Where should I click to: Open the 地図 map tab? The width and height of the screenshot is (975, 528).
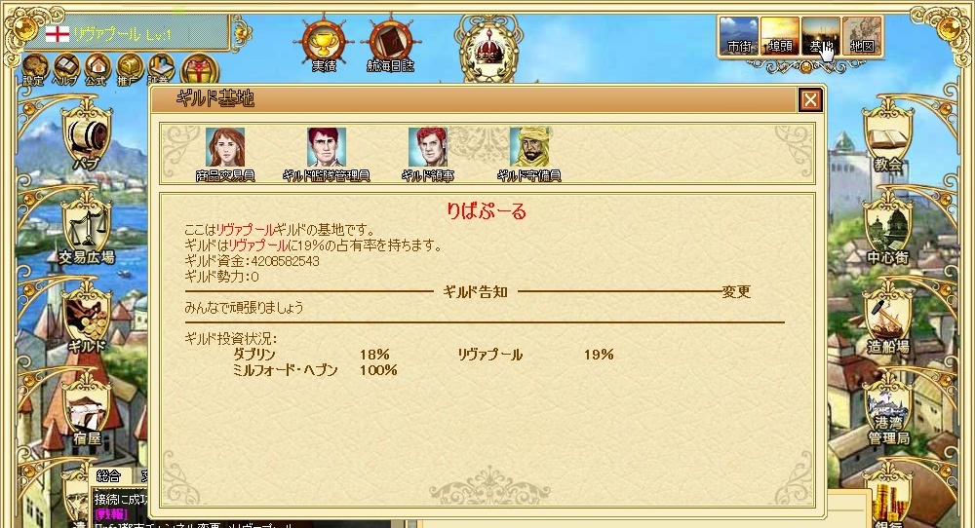coord(863,36)
